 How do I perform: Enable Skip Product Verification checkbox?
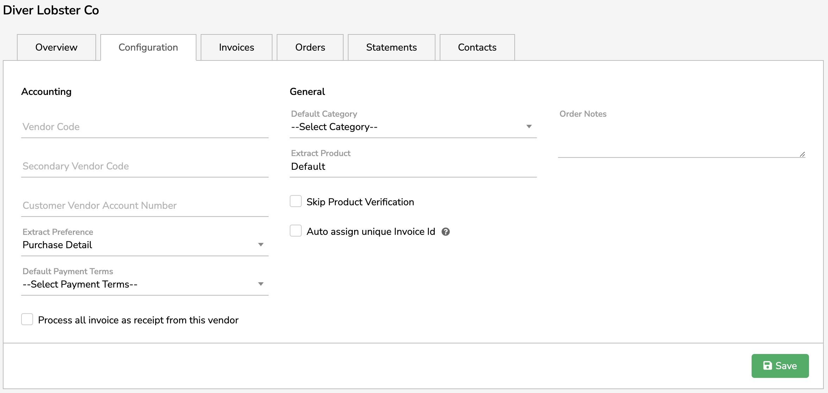point(296,201)
